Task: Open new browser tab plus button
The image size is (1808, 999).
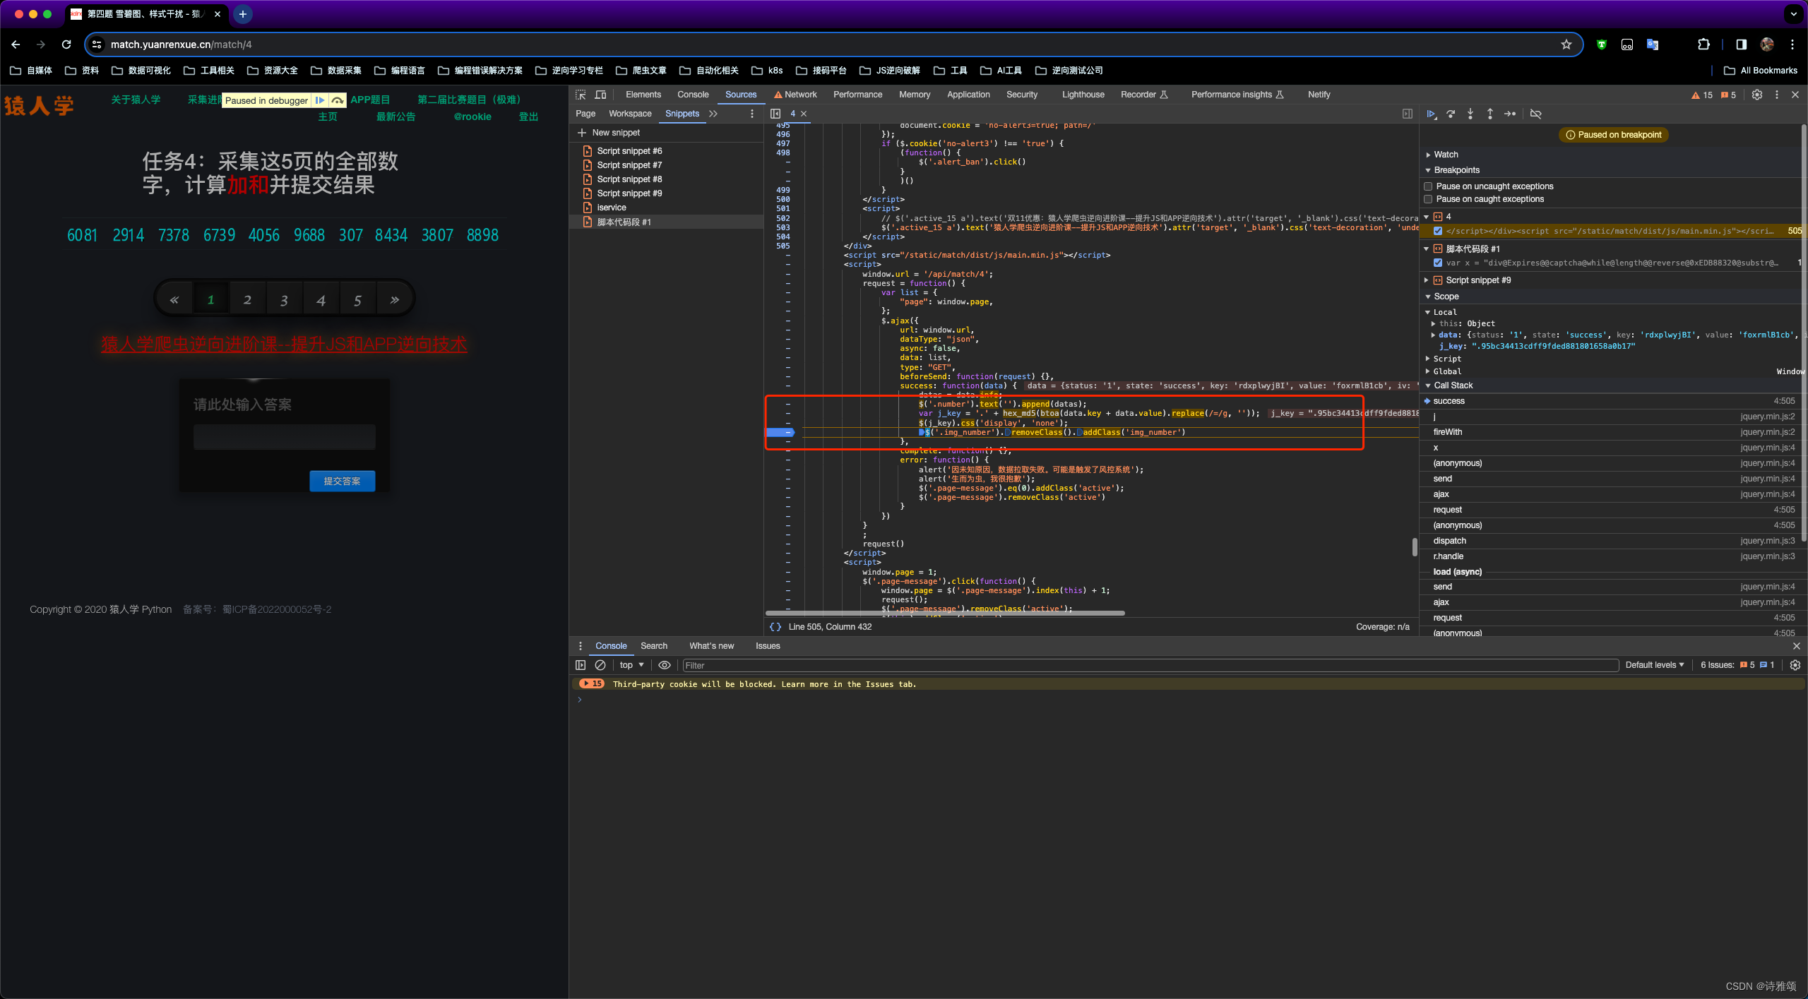Action: (242, 14)
